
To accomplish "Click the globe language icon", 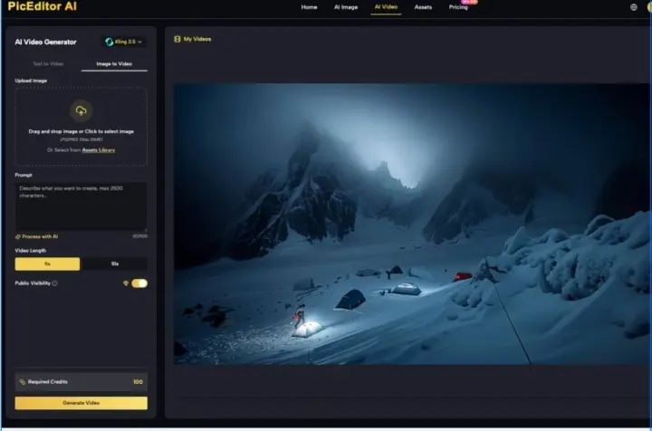I will [x=633, y=7].
